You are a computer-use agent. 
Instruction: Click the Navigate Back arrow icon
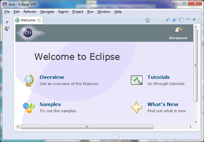(154, 20)
